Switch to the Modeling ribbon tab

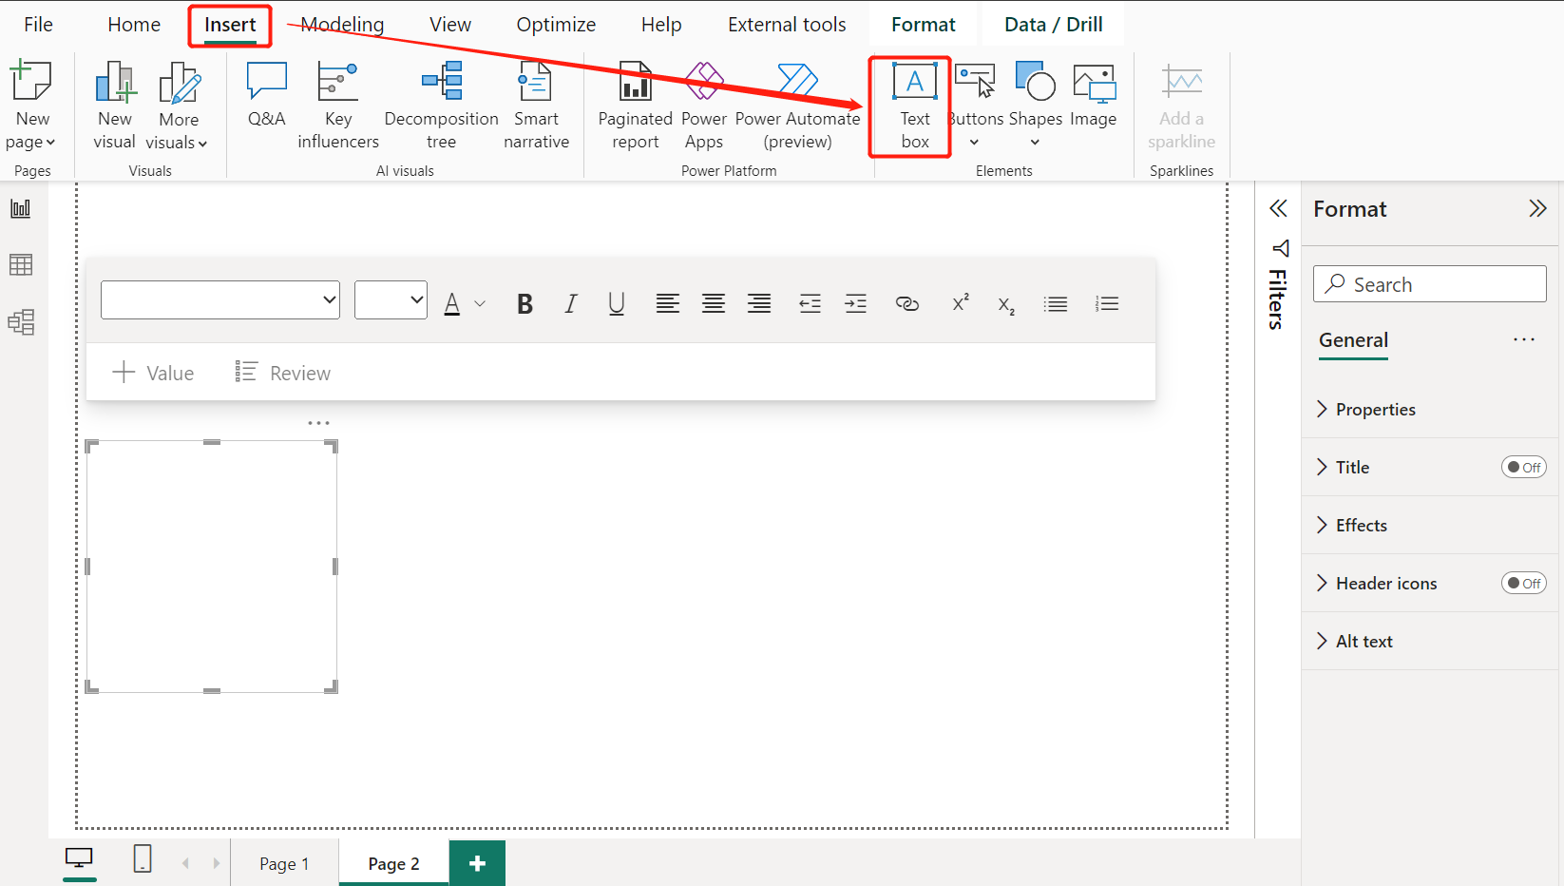coord(342,24)
